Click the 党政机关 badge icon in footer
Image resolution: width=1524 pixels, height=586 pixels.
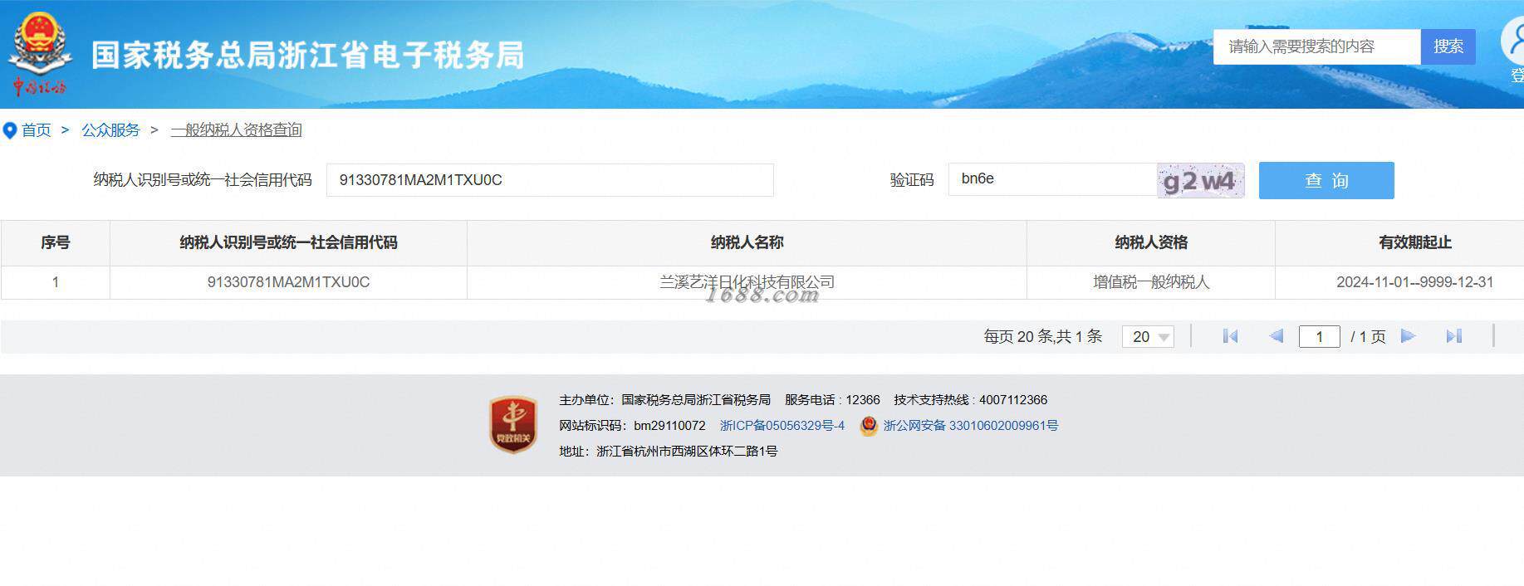point(513,425)
